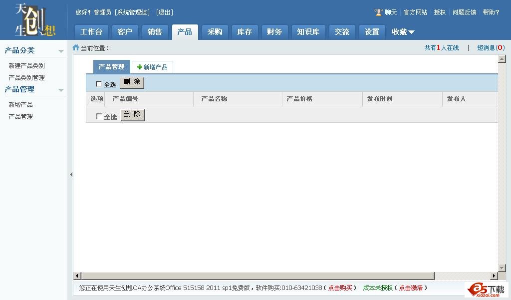
Task: Visit the 官方网站 link
Action: pos(415,12)
